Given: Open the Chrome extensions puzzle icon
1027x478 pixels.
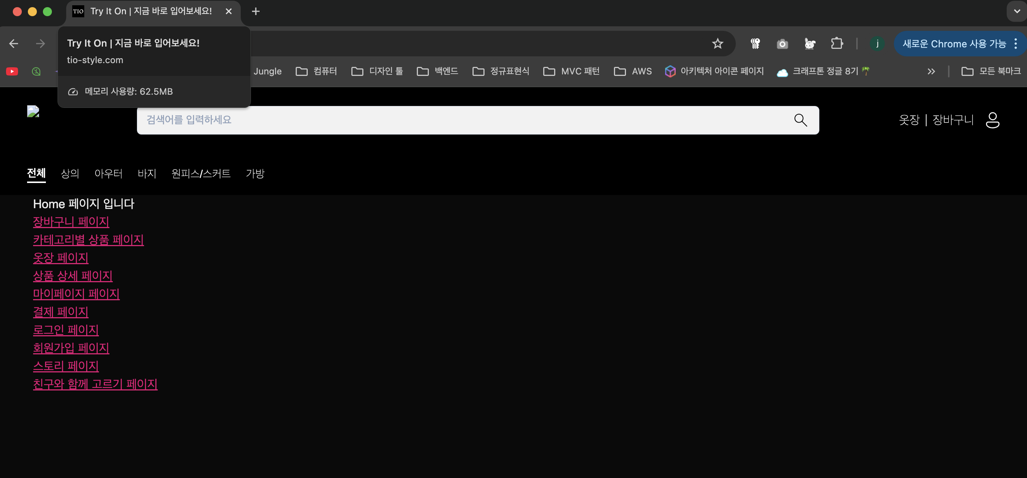Looking at the screenshot, I should coord(836,44).
